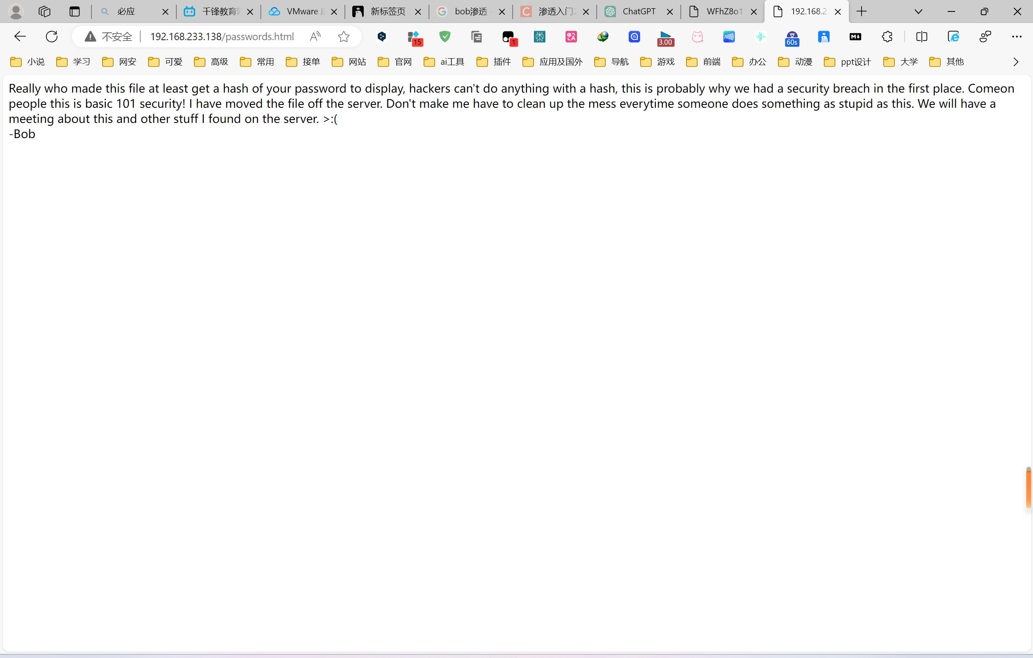1033x658 pixels.
Task: Open the Internet Explorer mode icon
Action: (x=953, y=37)
